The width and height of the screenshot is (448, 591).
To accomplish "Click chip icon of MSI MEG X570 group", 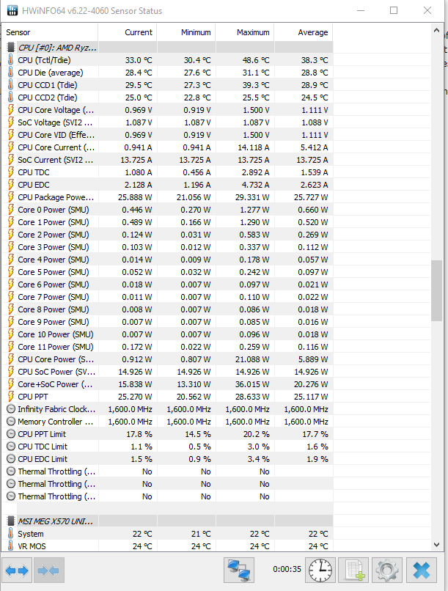I will 11,521.
